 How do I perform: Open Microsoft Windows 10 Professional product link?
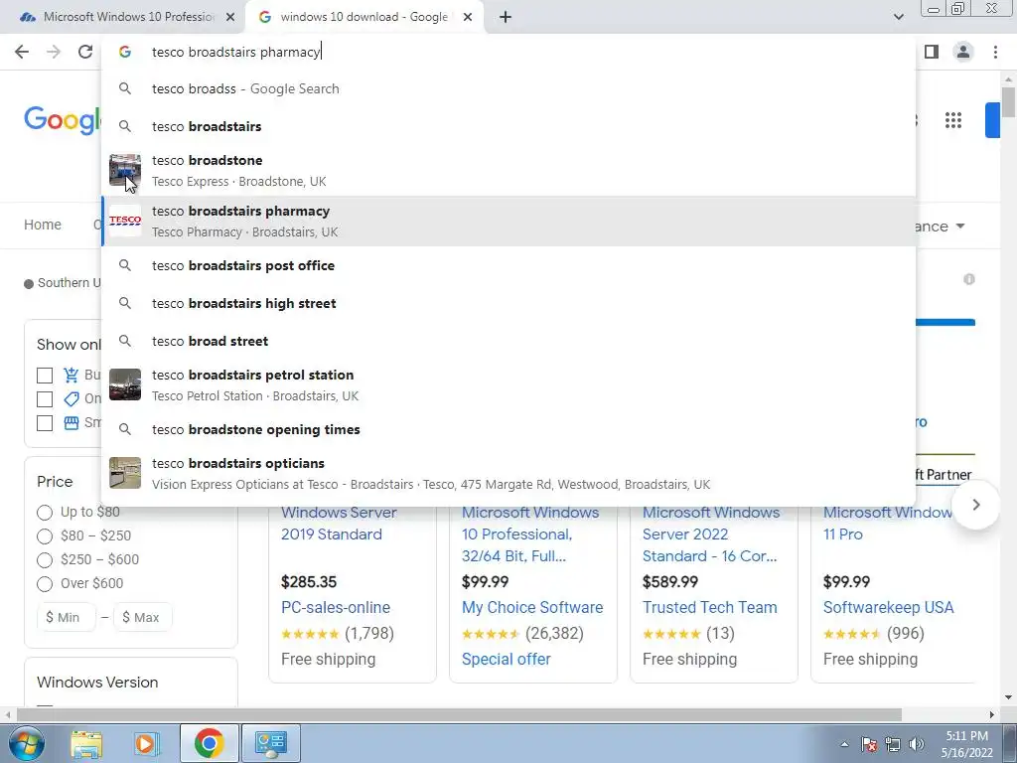click(530, 534)
